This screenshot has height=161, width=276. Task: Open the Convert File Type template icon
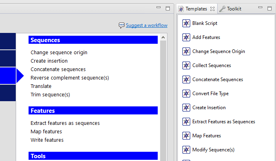[186, 94]
